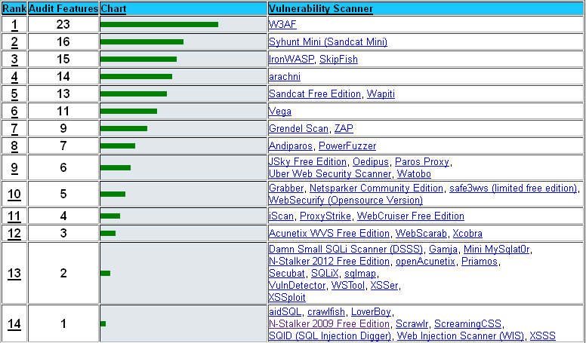Open the Xcobra link
586x343 pixels.
pos(467,233)
